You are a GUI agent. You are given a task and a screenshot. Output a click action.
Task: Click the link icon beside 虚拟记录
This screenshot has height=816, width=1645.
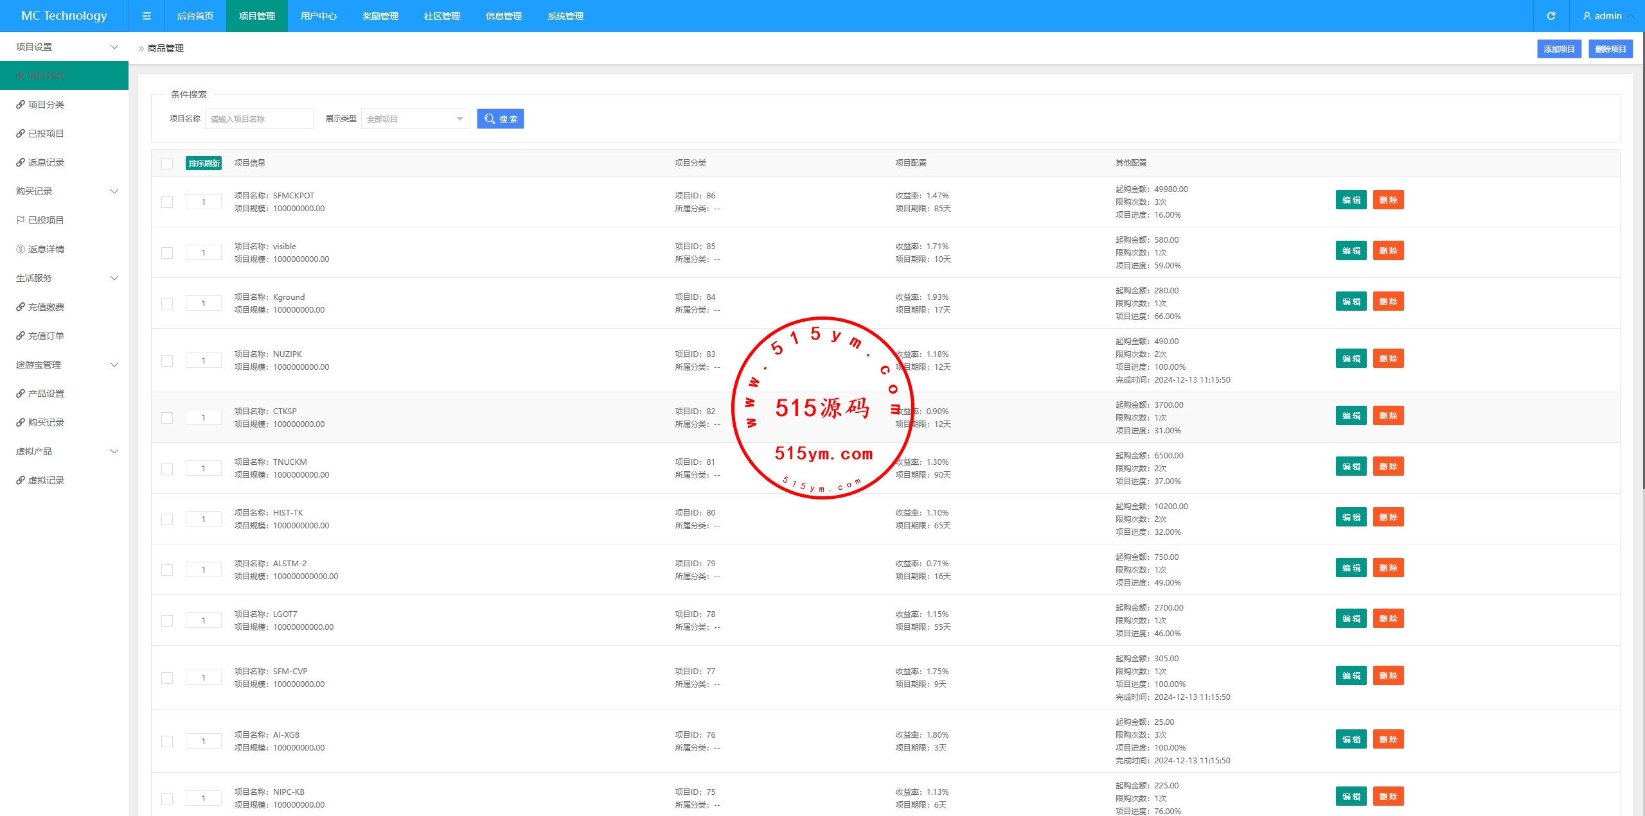pyautogui.click(x=21, y=480)
